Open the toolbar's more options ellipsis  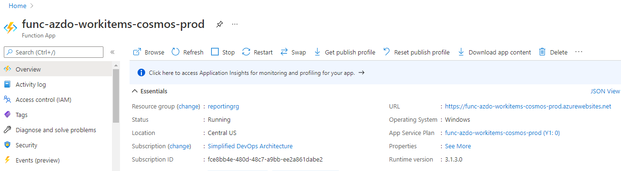click(578, 52)
